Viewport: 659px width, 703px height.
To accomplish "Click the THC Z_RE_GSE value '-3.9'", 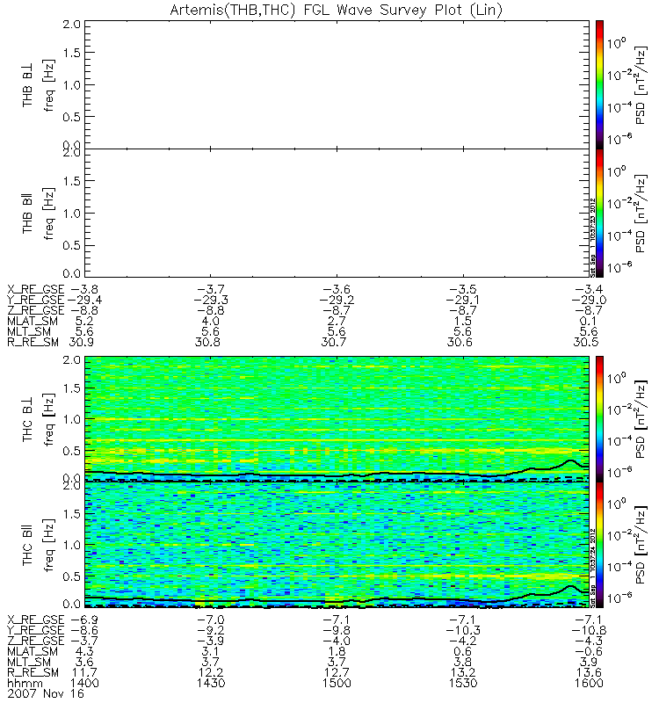I will click(x=211, y=641).
